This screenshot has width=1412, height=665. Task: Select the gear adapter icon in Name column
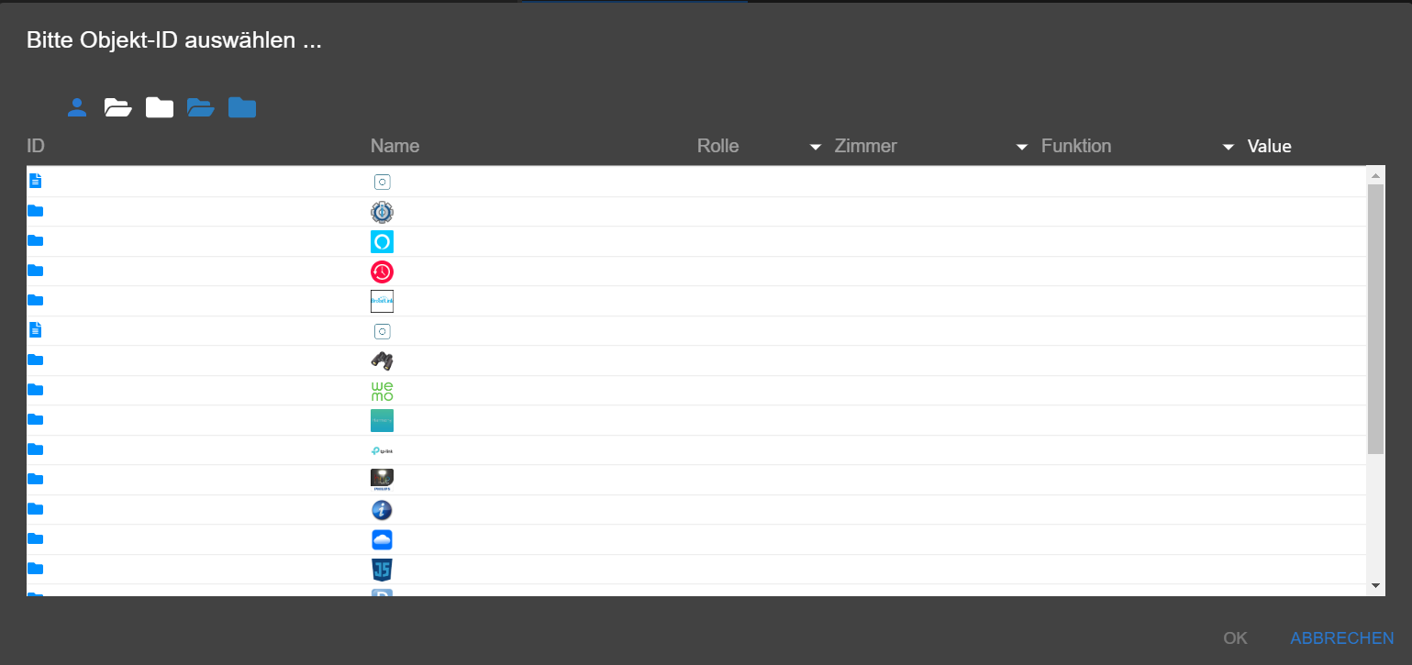point(382,212)
